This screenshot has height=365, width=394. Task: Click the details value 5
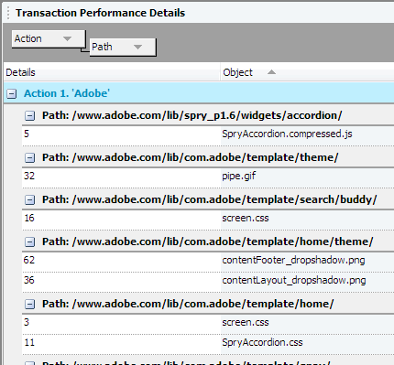pyautogui.click(x=27, y=134)
